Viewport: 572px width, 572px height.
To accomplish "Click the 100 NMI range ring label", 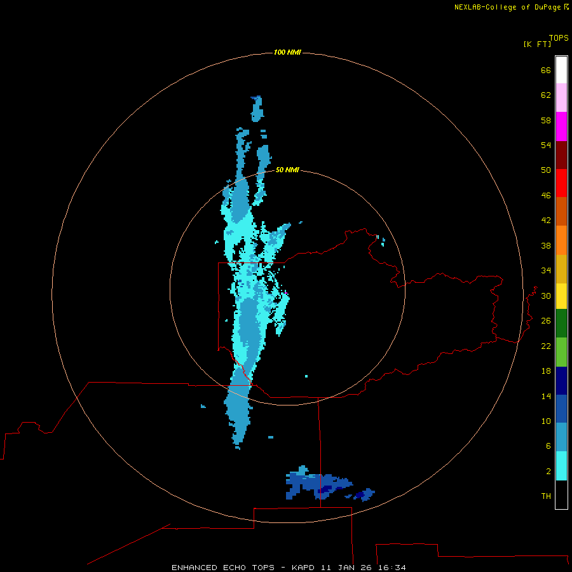I will click(287, 52).
